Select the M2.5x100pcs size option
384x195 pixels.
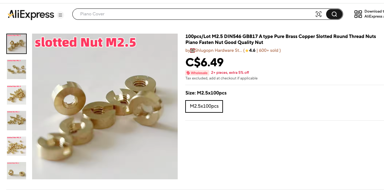coord(204,106)
